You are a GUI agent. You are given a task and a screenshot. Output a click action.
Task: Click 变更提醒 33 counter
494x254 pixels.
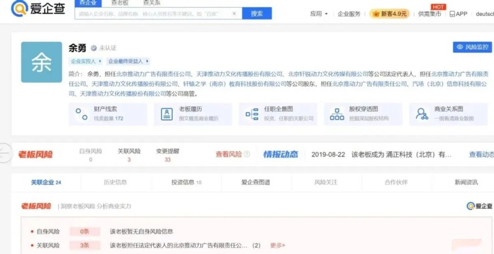point(168,155)
